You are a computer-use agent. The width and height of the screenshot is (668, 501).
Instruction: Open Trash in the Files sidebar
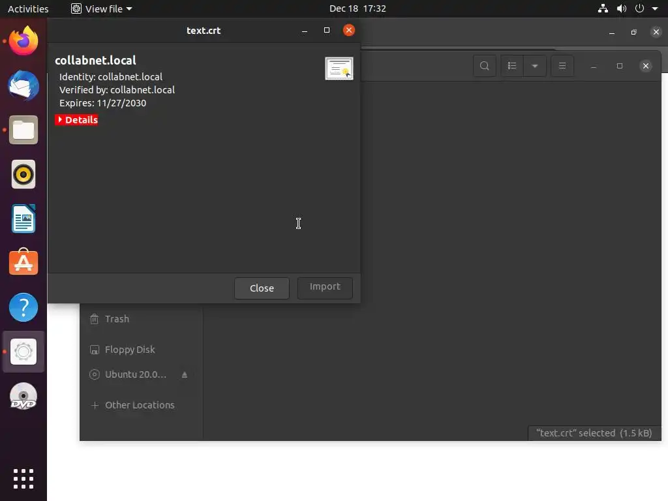141,319
